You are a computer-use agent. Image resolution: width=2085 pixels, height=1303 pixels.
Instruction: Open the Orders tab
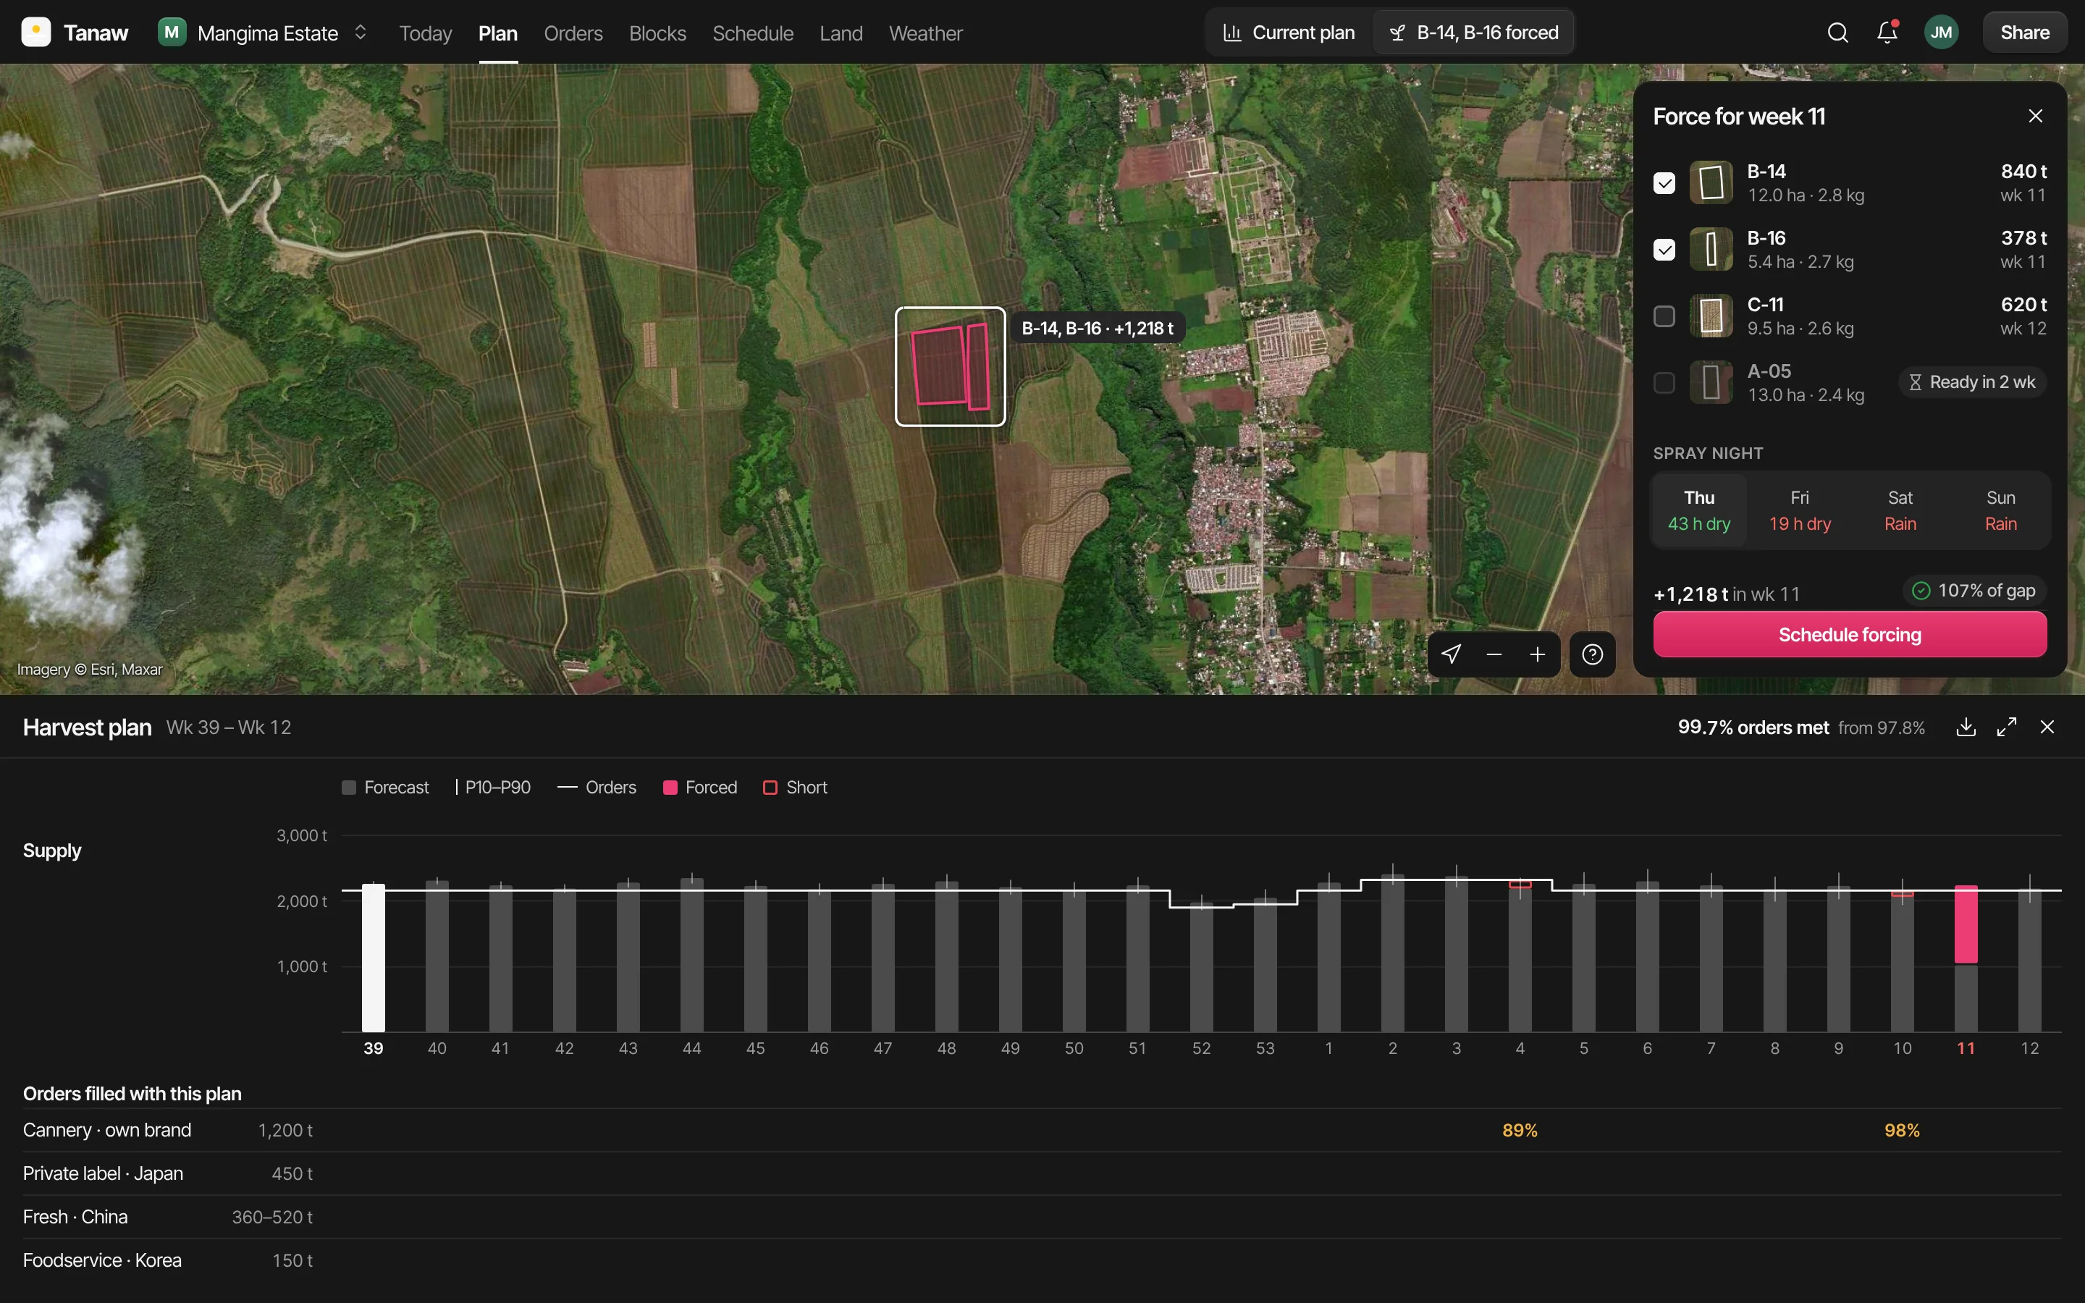[x=573, y=33]
